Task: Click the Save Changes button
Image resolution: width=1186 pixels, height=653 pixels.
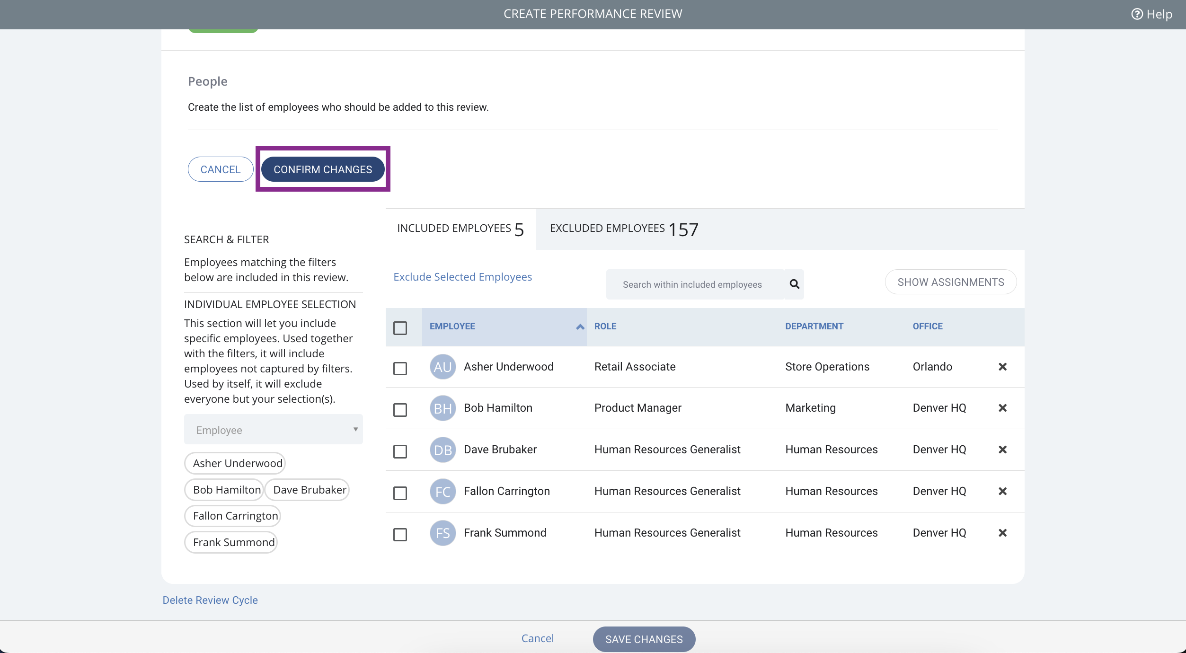Action: 644,639
